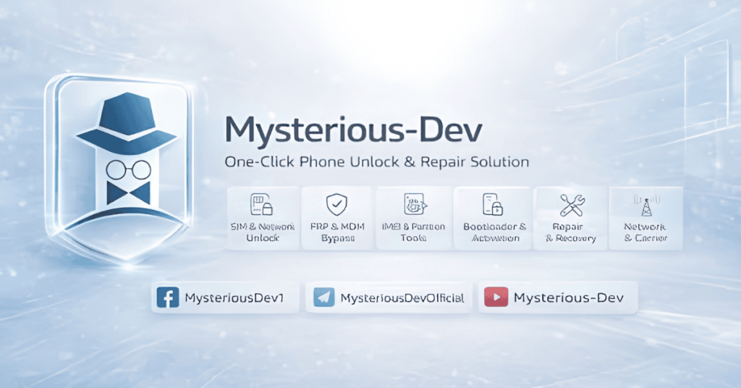Click the FRP & MDM Bypass label
Screen dimensions: 741x388
click(337, 232)
